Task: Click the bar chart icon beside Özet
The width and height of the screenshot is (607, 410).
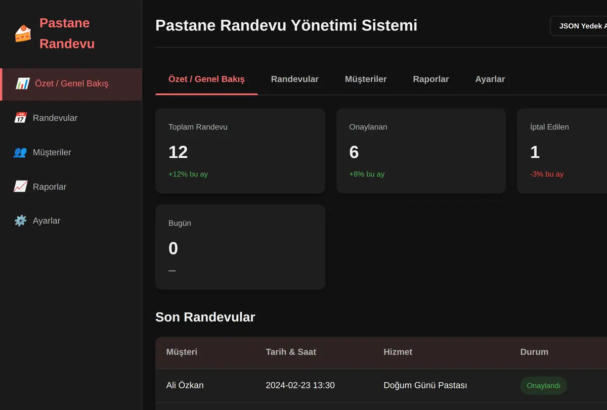Action: tap(22, 83)
